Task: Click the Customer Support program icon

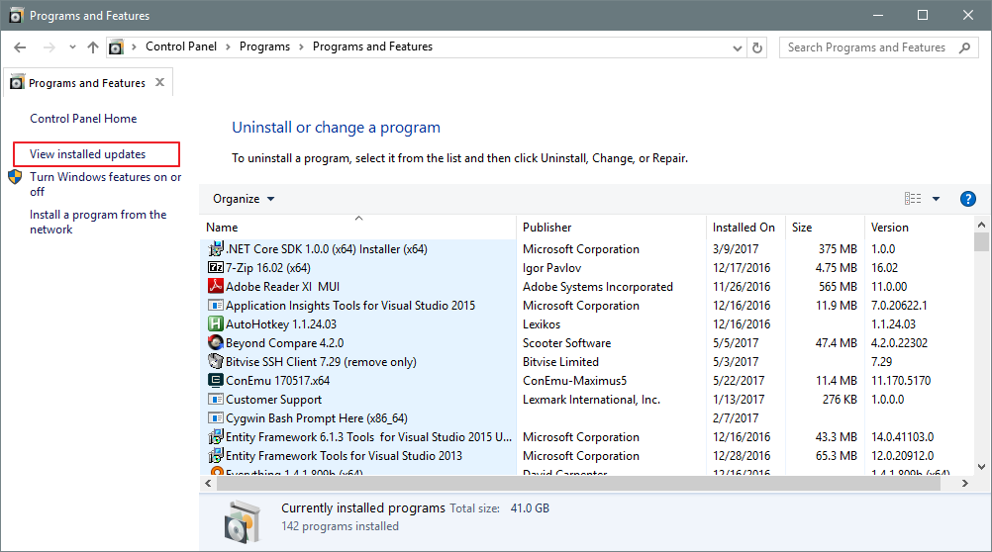Action: click(x=216, y=399)
